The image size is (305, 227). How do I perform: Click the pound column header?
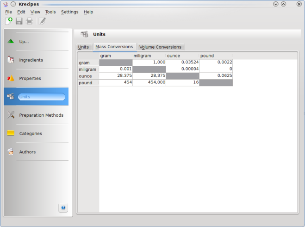coord(216,56)
